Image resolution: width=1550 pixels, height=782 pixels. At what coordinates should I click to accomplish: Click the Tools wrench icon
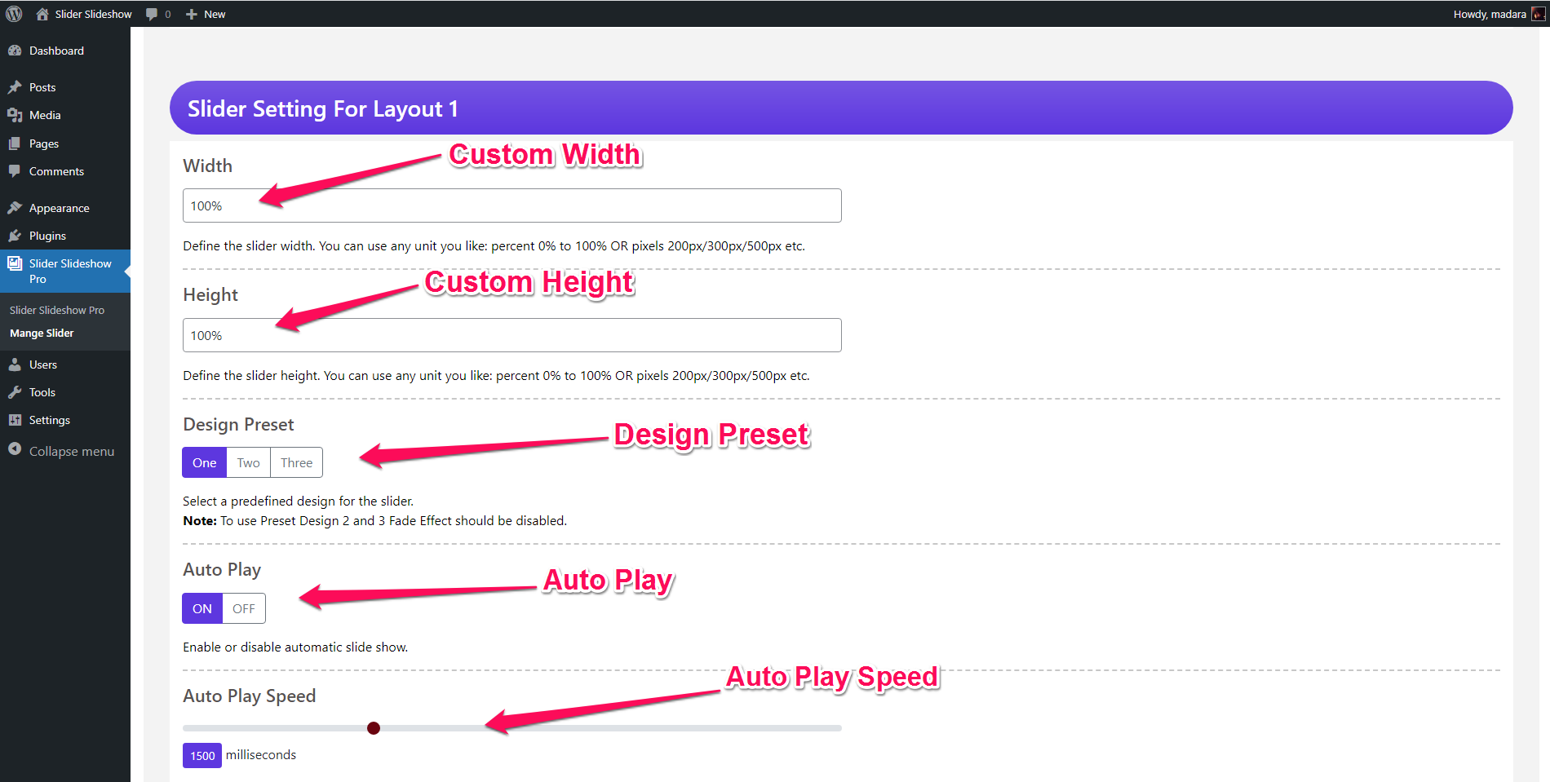tap(15, 392)
